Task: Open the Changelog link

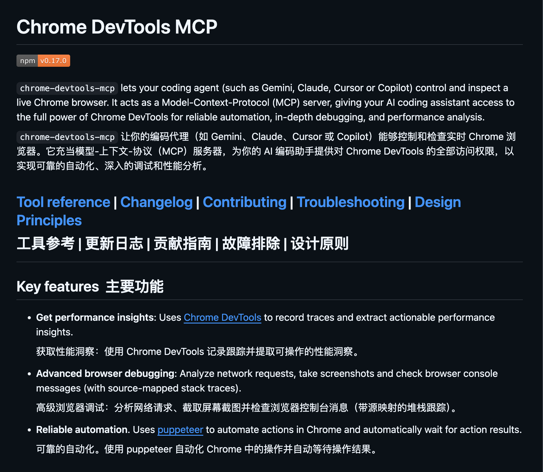Action: 156,202
